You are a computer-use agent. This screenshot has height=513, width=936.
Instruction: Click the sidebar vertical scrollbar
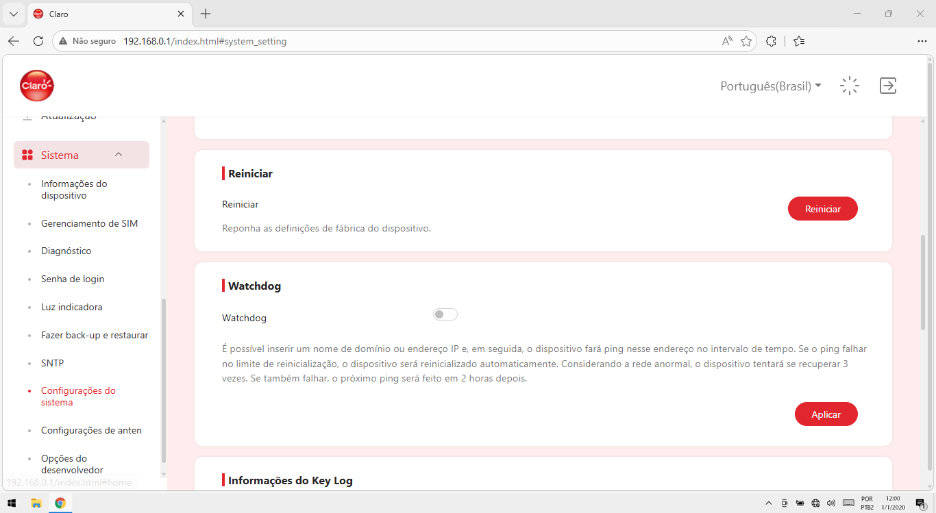coord(164,381)
